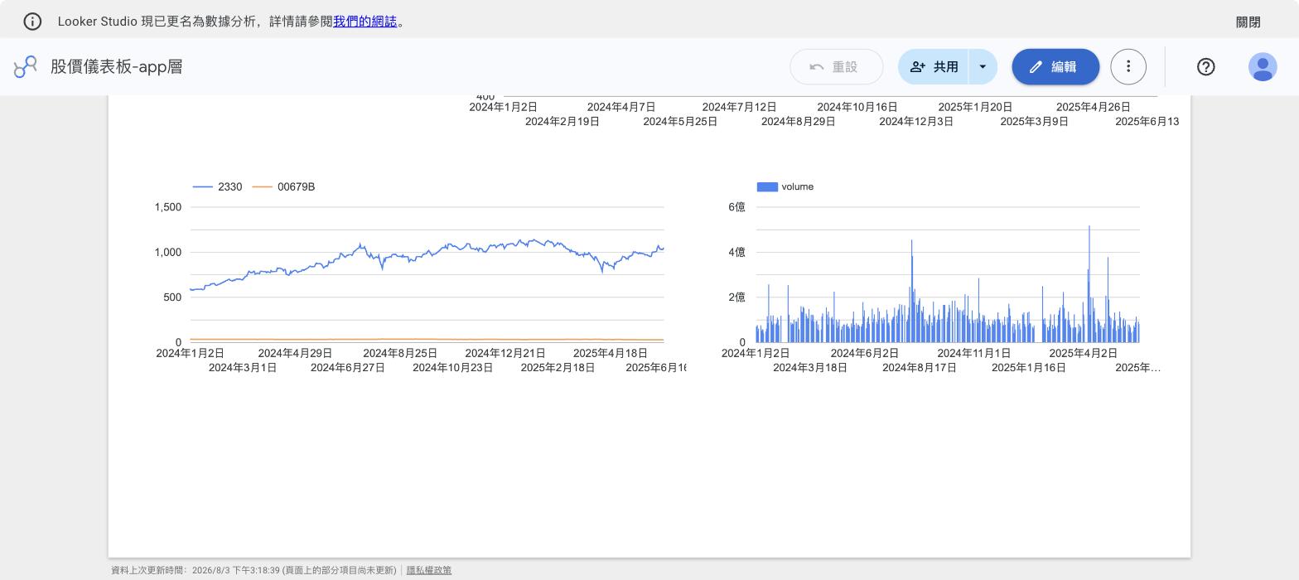This screenshot has width=1299, height=580.
Task: Click the 重設 reset button
Action: coord(837,67)
